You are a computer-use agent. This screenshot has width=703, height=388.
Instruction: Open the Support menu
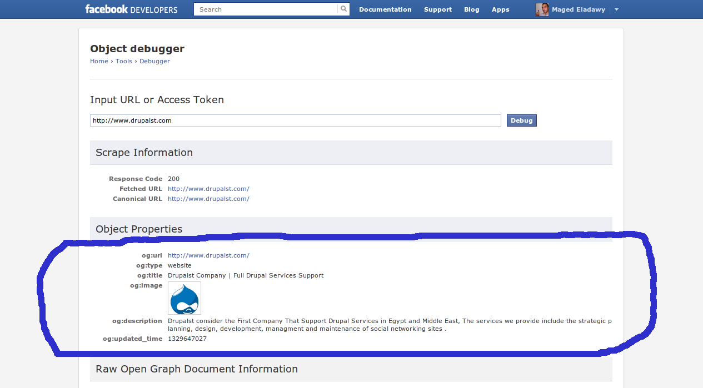pos(438,9)
